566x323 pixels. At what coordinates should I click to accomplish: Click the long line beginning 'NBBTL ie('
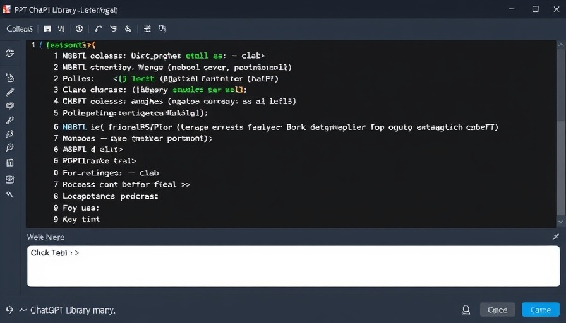(276, 127)
